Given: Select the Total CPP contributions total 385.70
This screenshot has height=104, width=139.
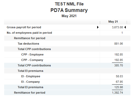Looking at the screenshot, I should point(118,65).
